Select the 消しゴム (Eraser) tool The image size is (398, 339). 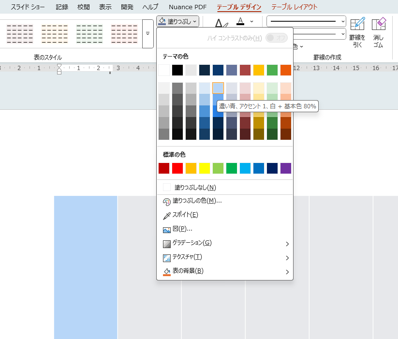(x=378, y=25)
